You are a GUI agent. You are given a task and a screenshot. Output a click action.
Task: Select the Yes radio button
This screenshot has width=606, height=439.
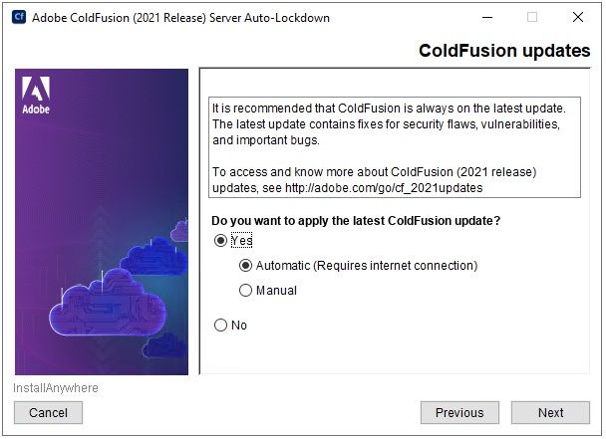(220, 241)
